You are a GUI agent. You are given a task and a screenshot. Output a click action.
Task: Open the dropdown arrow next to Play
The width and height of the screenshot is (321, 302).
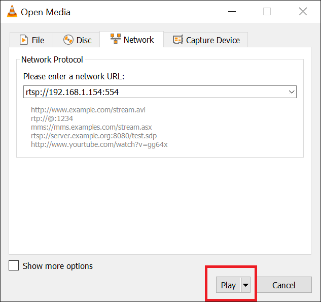click(246, 285)
